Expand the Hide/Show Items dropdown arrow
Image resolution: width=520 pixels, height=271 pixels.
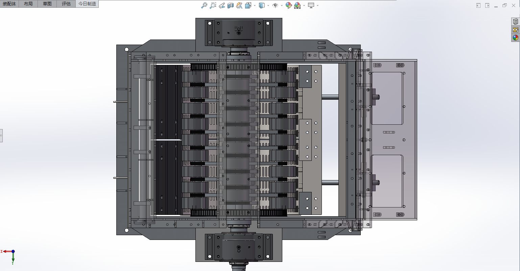click(282, 5)
